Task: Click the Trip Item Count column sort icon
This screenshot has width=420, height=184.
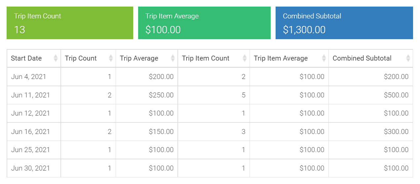Action: [x=245, y=58]
